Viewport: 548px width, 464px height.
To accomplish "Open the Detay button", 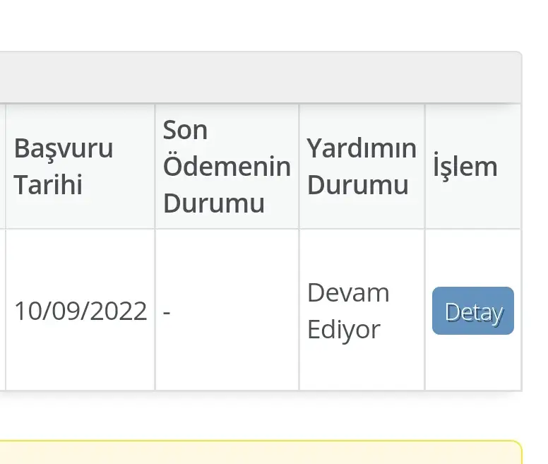I will click(473, 311).
